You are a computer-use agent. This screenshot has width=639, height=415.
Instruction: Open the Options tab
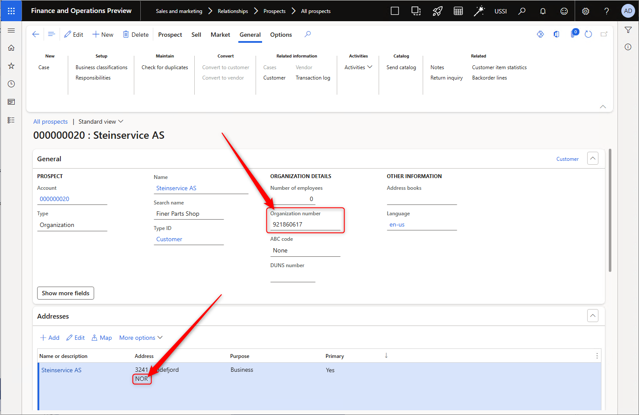click(281, 35)
